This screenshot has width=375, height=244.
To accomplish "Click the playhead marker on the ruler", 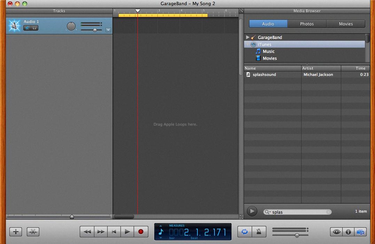I will [138, 10].
